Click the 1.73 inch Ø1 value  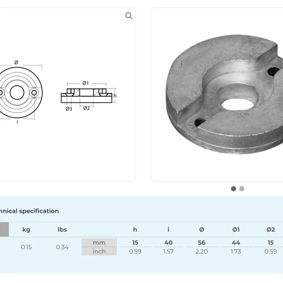(236, 251)
